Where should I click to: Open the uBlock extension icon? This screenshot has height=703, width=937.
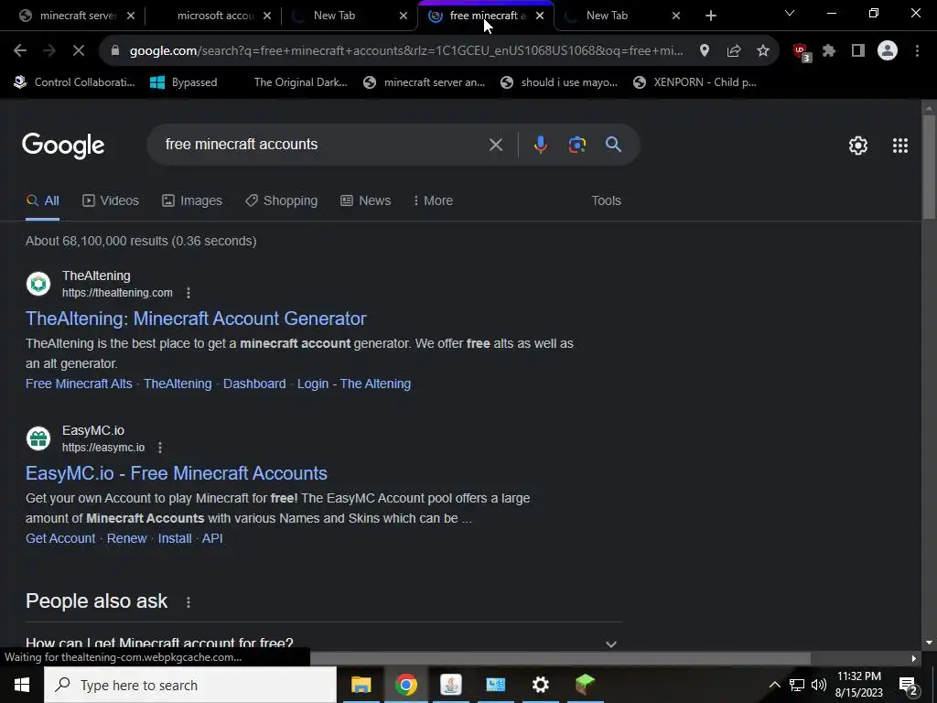[801, 51]
